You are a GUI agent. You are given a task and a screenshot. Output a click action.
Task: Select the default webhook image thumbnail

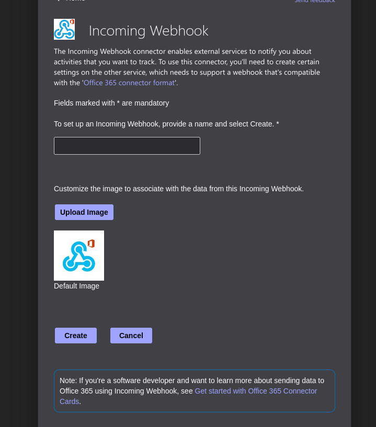pyautogui.click(x=78, y=256)
